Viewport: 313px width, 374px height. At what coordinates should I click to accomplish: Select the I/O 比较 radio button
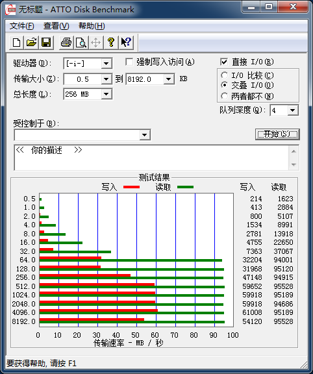point(224,75)
